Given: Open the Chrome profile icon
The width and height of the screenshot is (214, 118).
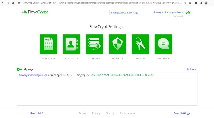Looking at the screenshot, I should coord(206,3).
